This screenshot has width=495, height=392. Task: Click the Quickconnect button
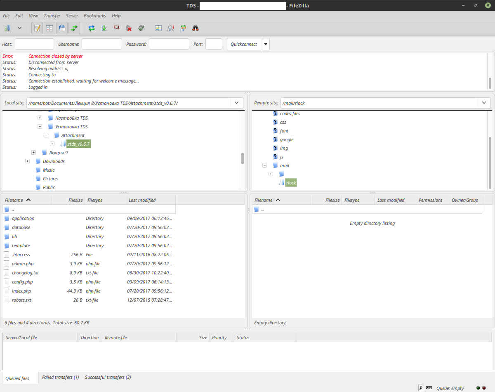(x=244, y=44)
